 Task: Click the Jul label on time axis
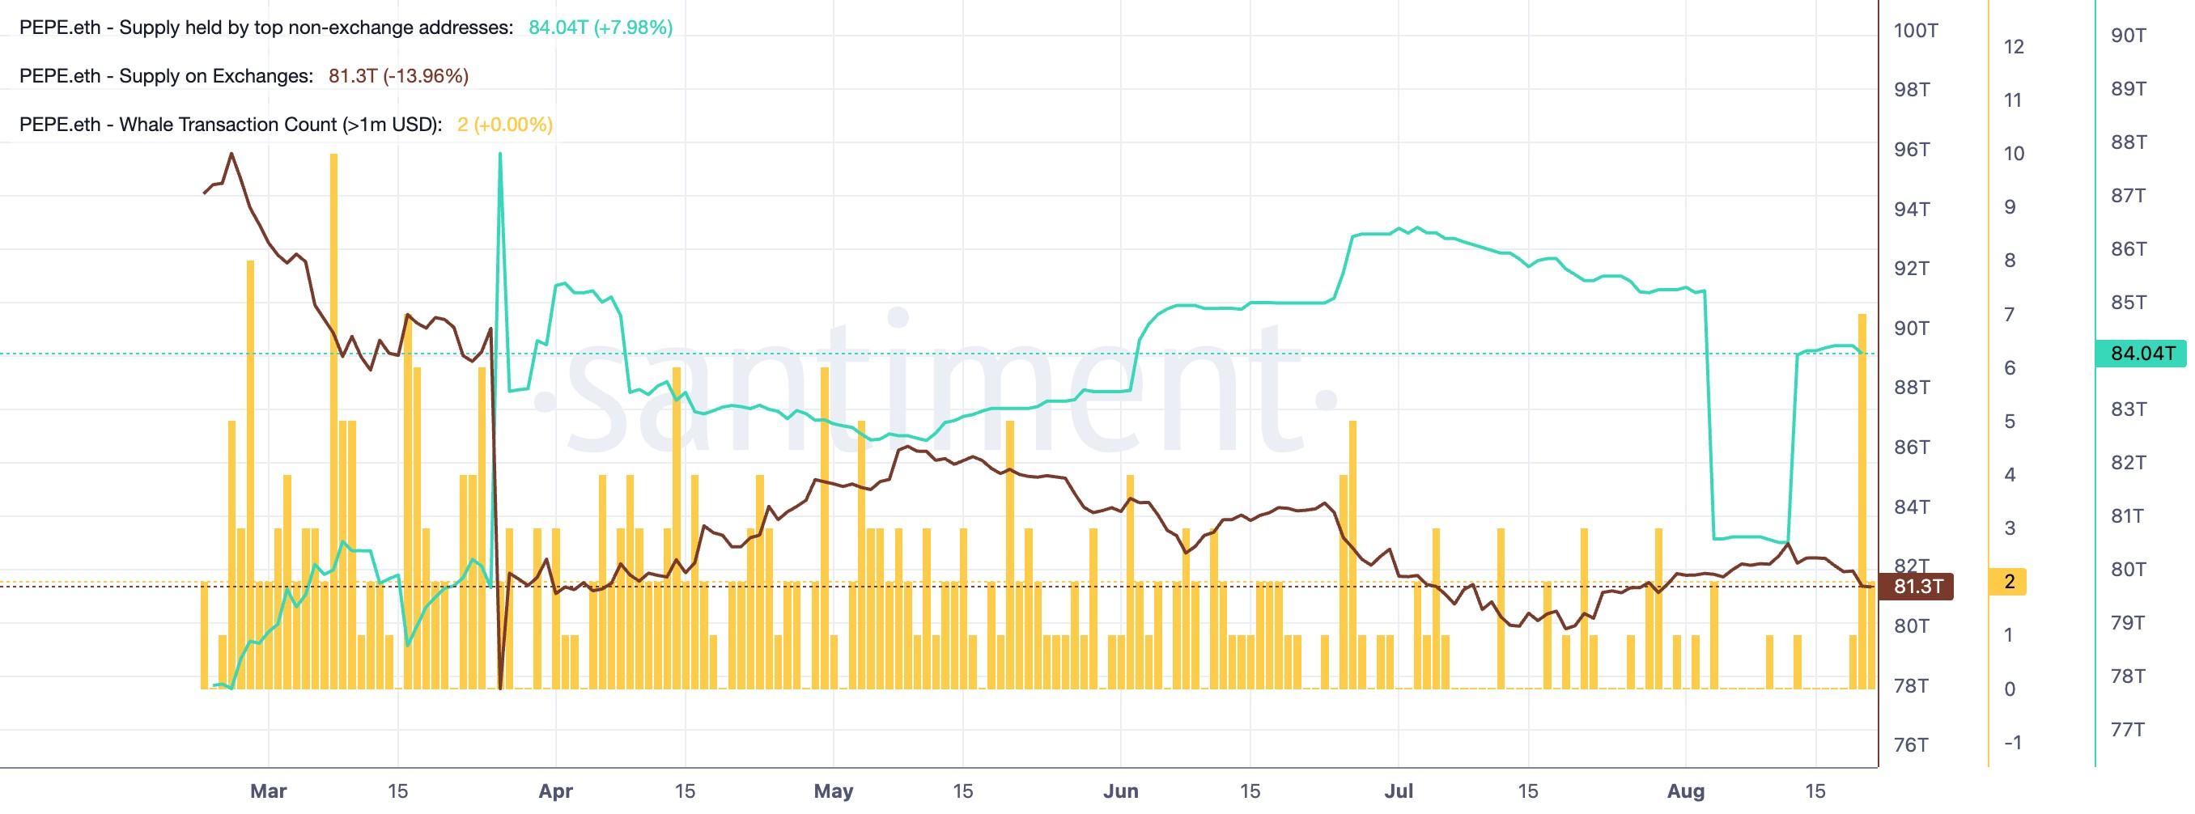(x=1399, y=791)
